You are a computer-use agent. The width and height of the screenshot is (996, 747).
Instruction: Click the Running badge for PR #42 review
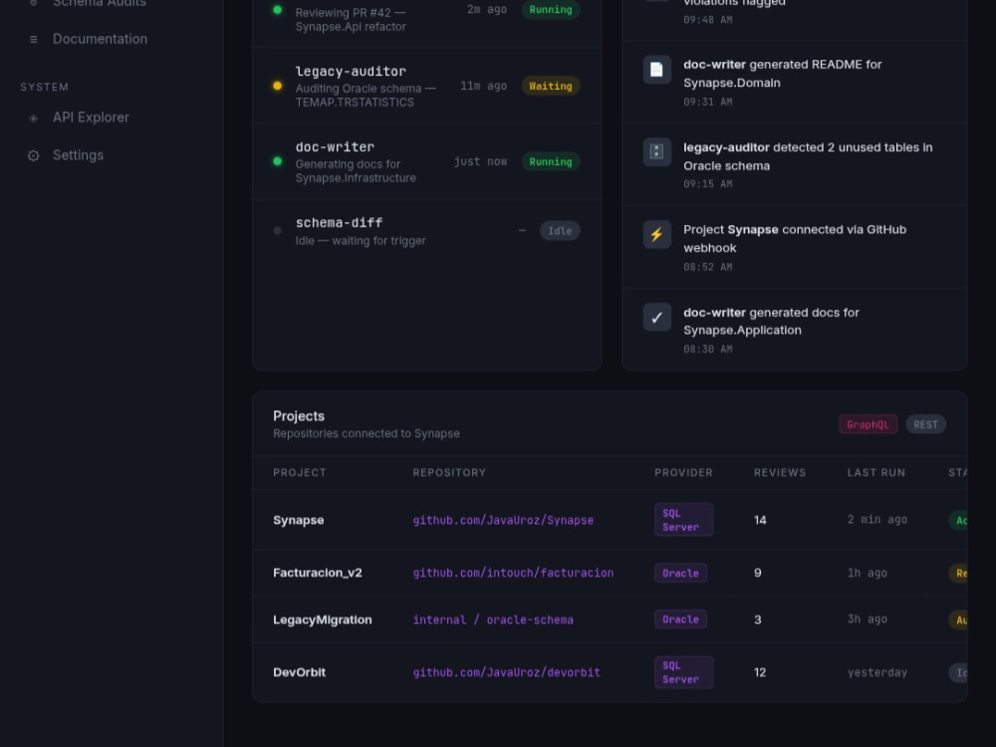click(550, 10)
